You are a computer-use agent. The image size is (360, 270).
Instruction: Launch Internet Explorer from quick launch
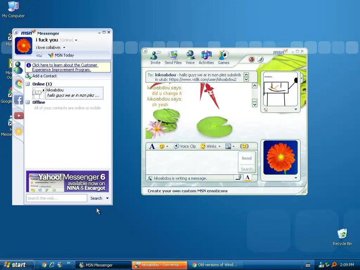[x=52, y=265]
